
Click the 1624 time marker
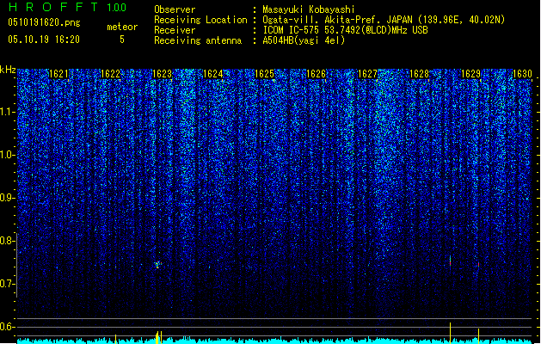213,74
